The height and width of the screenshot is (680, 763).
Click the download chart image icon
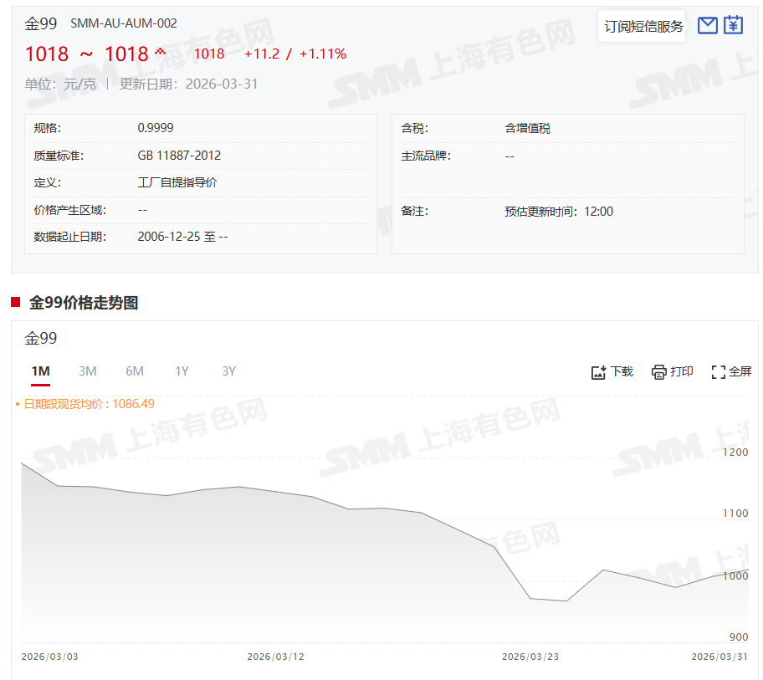[598, 372]
